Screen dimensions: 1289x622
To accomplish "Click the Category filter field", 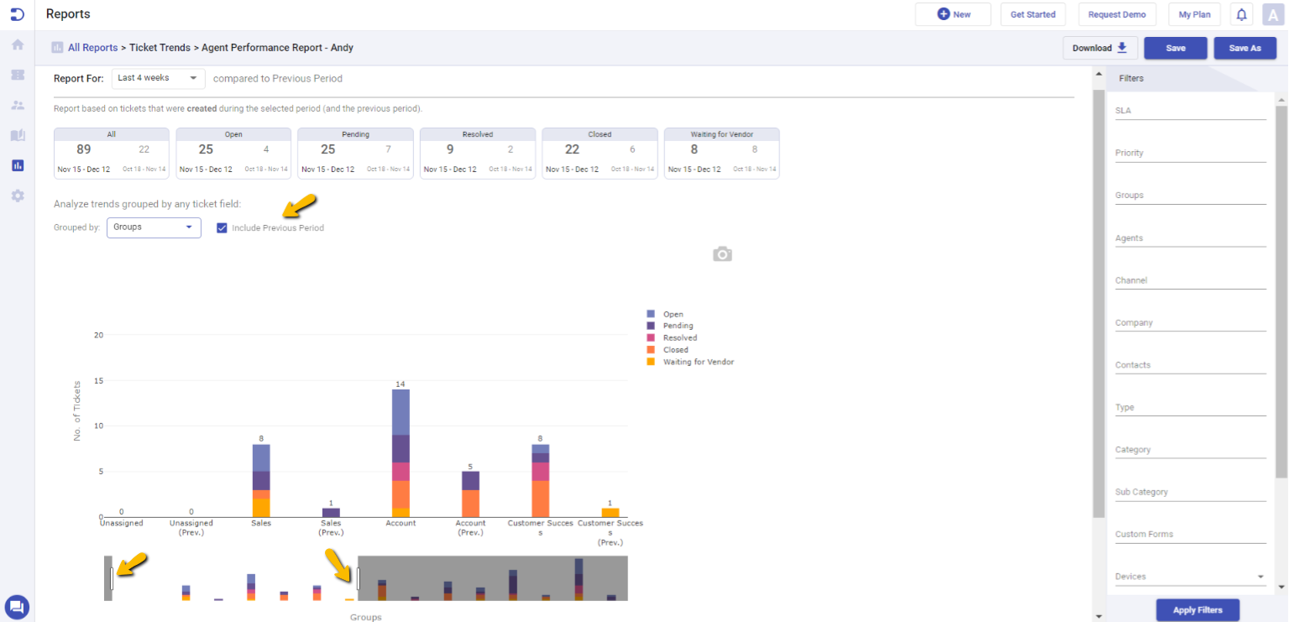I will click(x=1190, y=449).
